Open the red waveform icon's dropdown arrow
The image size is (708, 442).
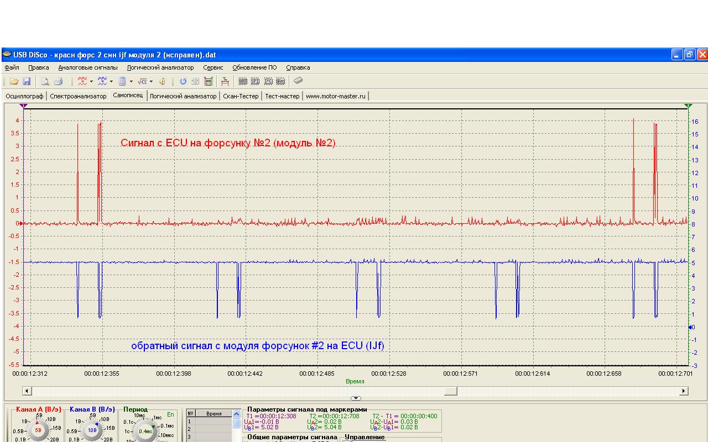(91, 82)
